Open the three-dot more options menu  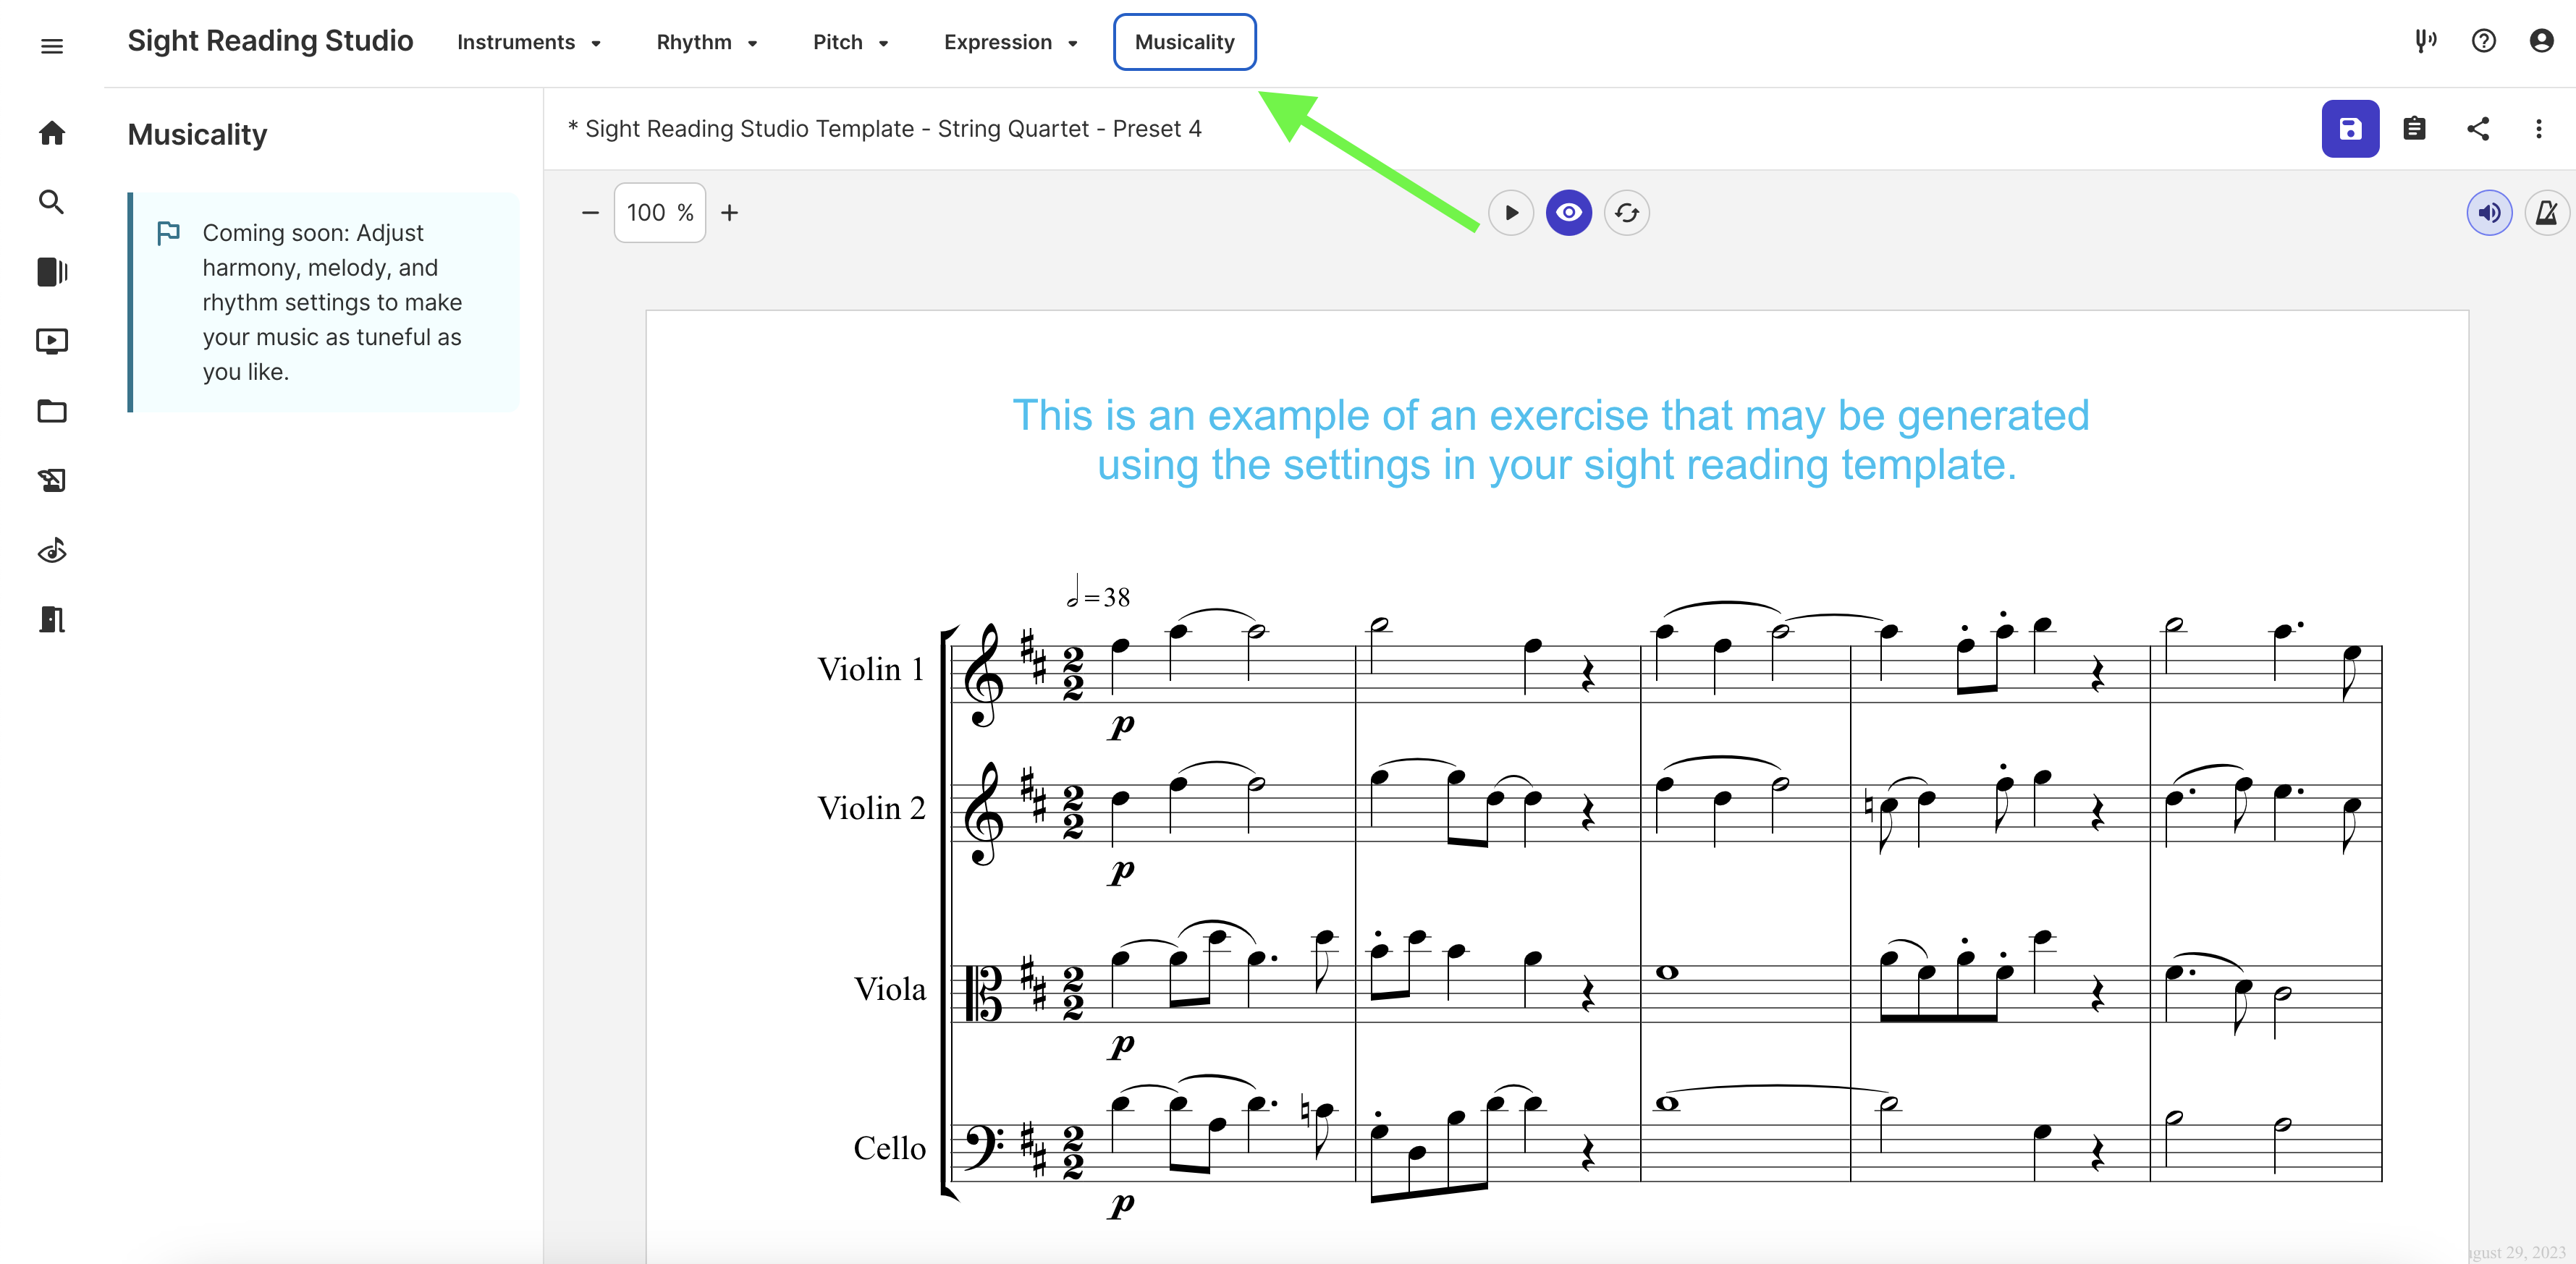tap(2538, 129)
